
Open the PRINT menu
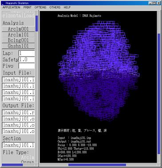(x=28, y=7)
